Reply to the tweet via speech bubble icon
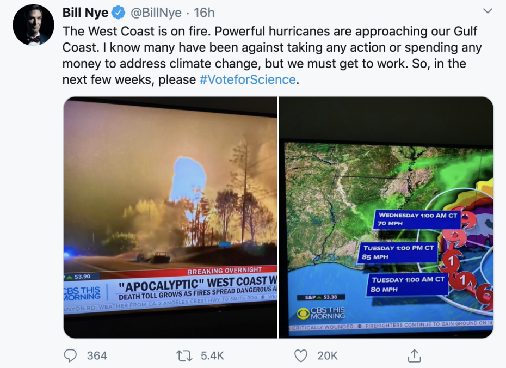This screenshot has height=368, width=506. pyautogui.click(x=71, y=355)
